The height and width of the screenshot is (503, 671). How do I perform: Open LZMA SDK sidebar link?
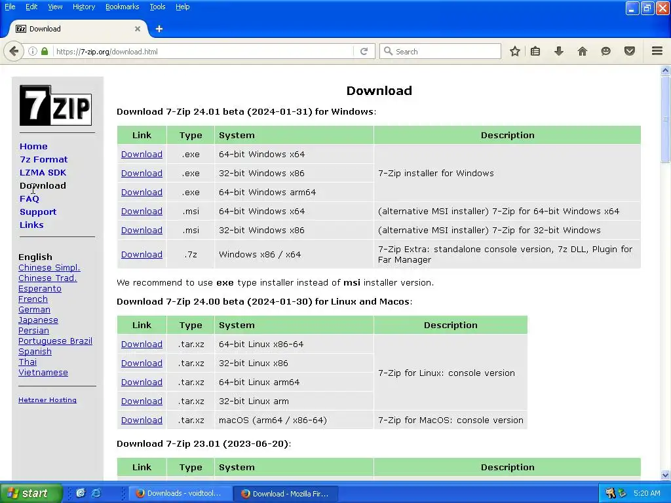[43, 172]
